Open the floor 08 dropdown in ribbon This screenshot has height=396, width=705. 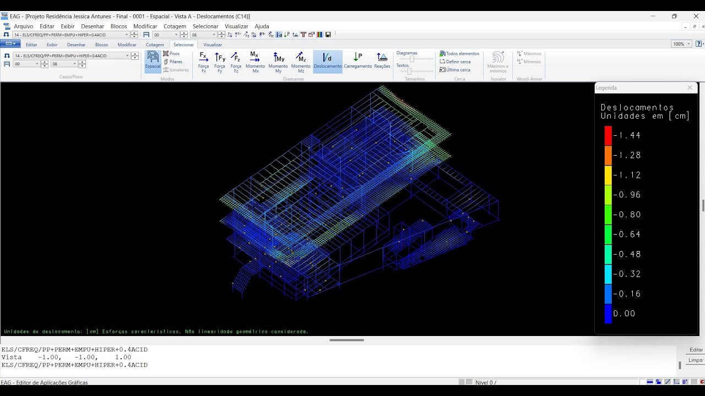click(74, 64)
